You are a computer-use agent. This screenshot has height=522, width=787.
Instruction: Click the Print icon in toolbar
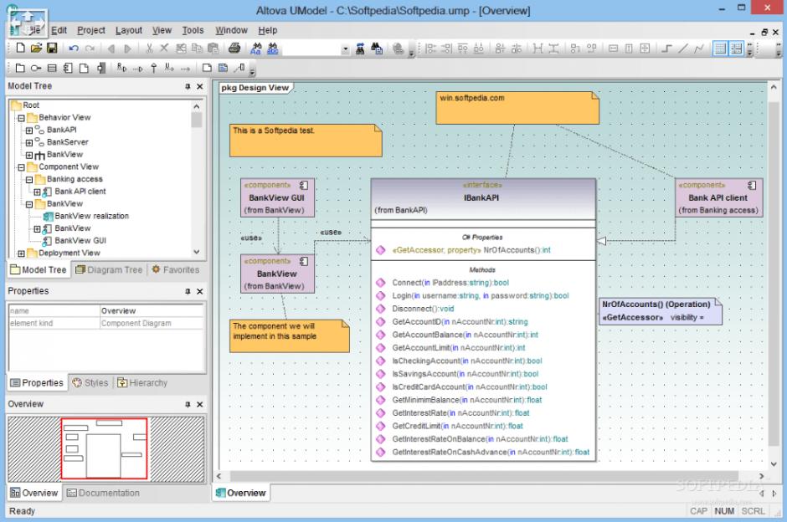[x=235, y=49]
